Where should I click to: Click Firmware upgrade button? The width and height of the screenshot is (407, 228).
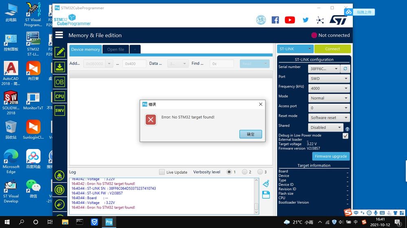pyautogui.click(x=331, y=156)
